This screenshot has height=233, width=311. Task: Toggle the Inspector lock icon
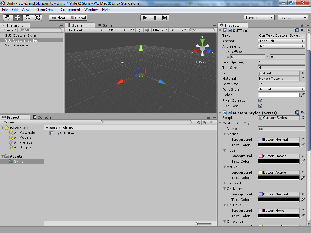[302, 25]
